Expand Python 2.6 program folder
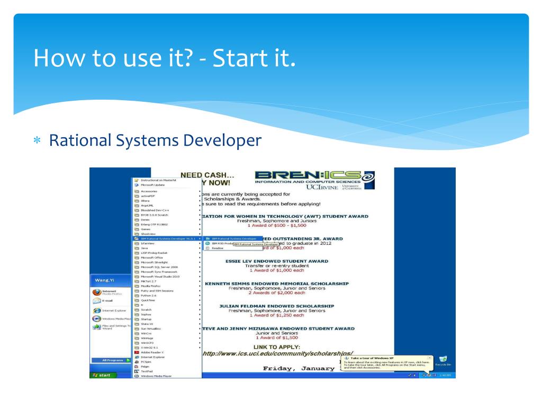This screenshot has width=542, height=407. click(x=167, y=296)
